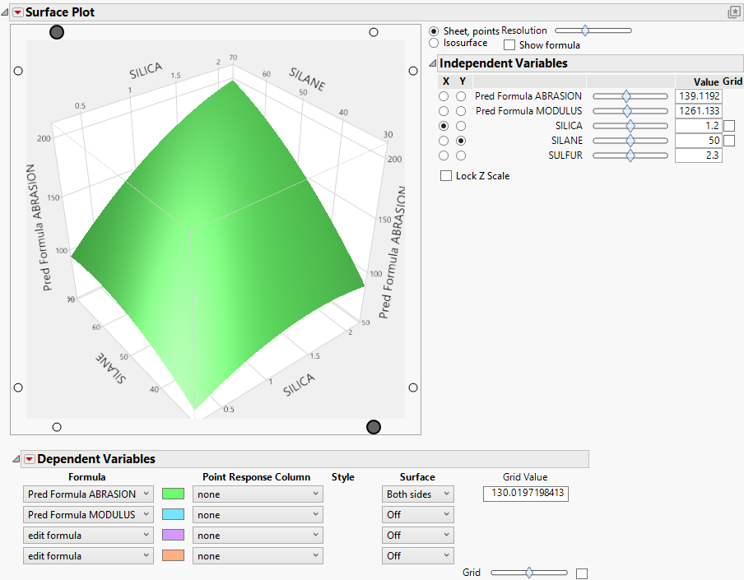Check Lock Z Scale
The image size is (744, 580).
coord(445,175)
